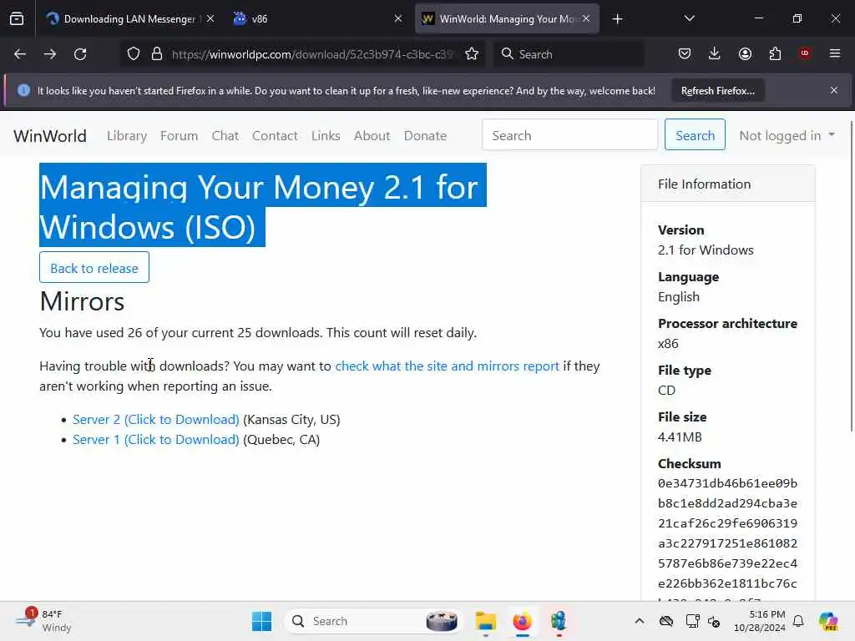Click the blue Search button
This screenshot has height=641, width=855.
click(x=695, y=134)
